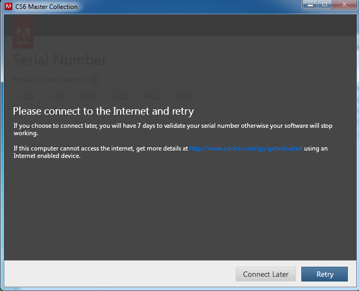Choose Connect Later
This screenshot has width=359, height=291.
266,274
